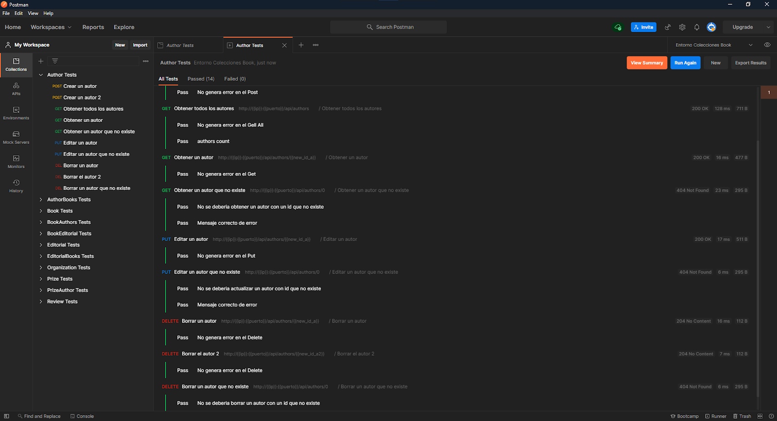This screenshot has width=777, height=421.
Task: Expand the Editorial Tests collection
Action: tap(41, 245)
